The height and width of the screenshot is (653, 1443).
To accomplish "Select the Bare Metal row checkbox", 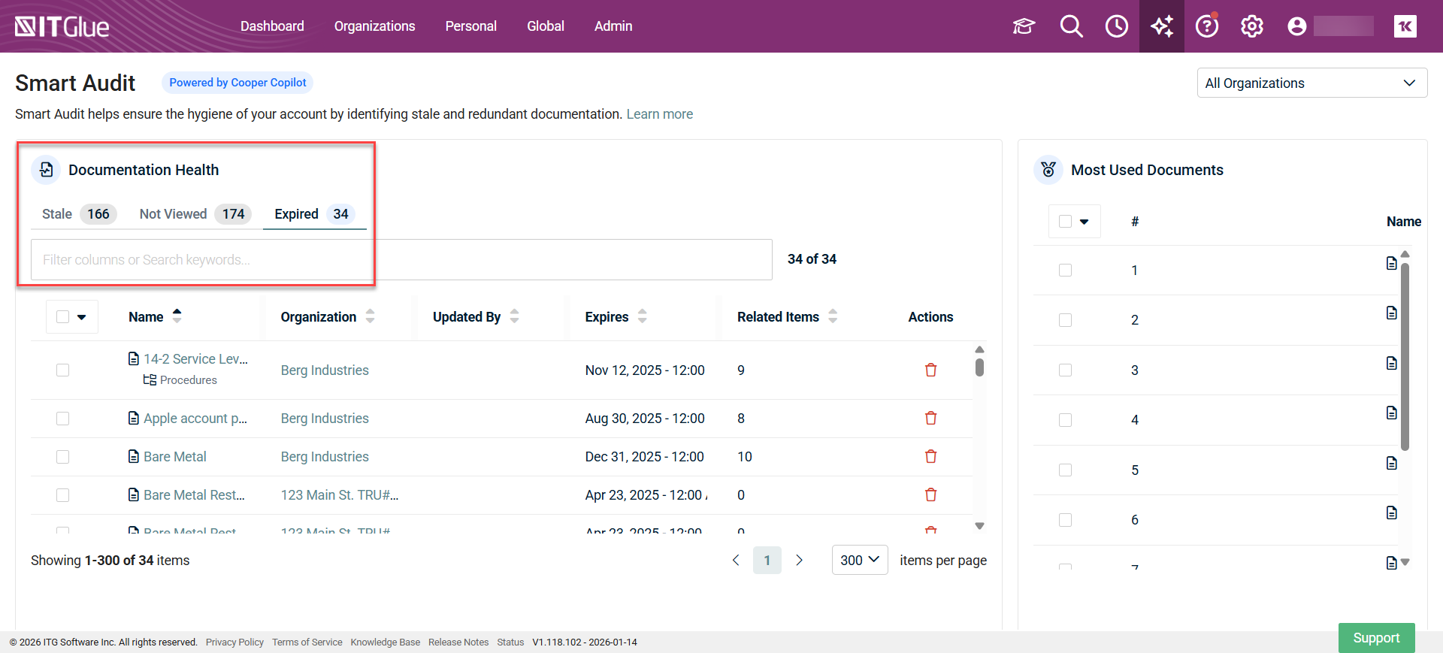I will point(63,457).
